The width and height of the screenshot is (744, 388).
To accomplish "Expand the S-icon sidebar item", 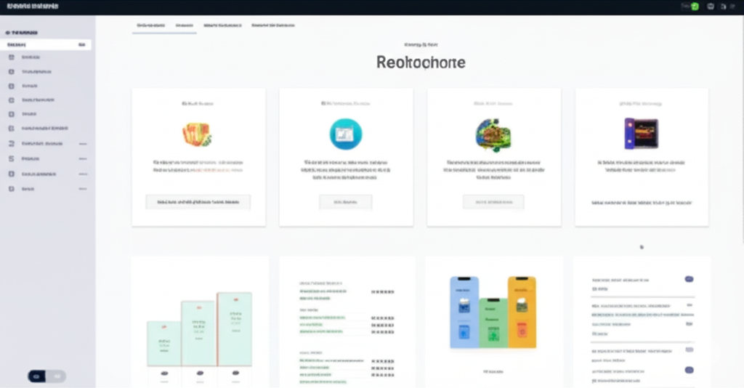I will click(46, 159).
